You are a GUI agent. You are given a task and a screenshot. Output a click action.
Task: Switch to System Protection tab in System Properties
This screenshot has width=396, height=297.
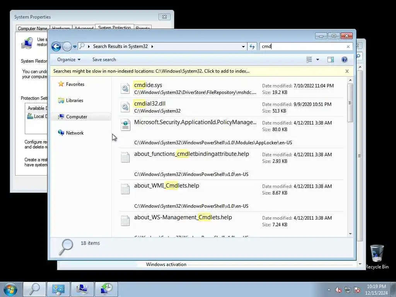coord(114,27)
